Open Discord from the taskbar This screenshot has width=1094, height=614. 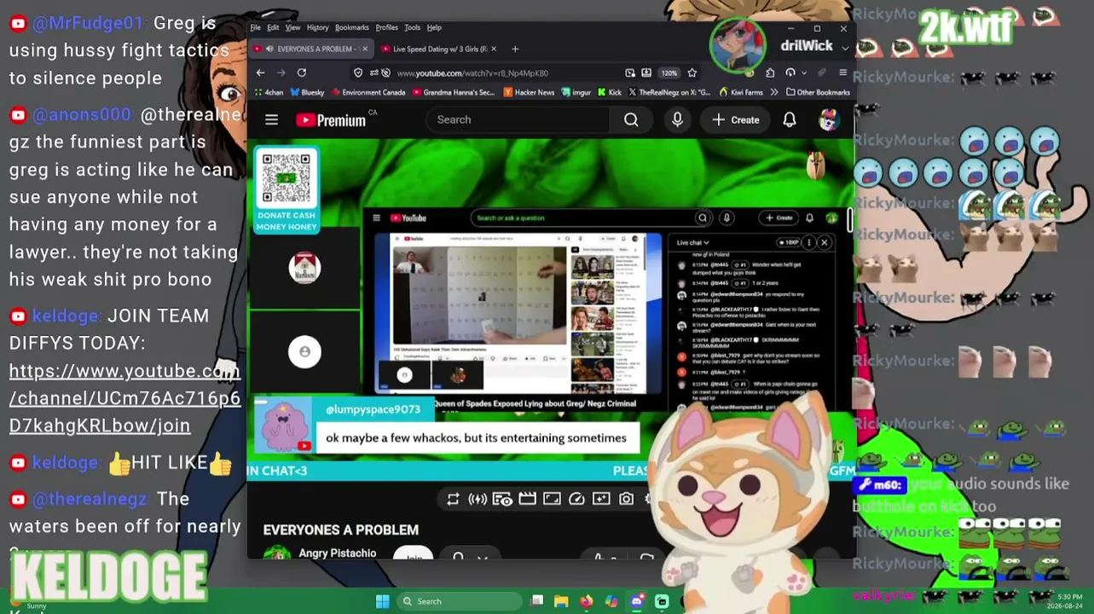[x=636, y=601]
